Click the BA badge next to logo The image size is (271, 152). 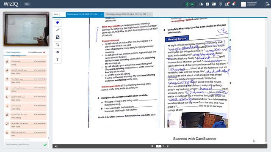point(27,4)
